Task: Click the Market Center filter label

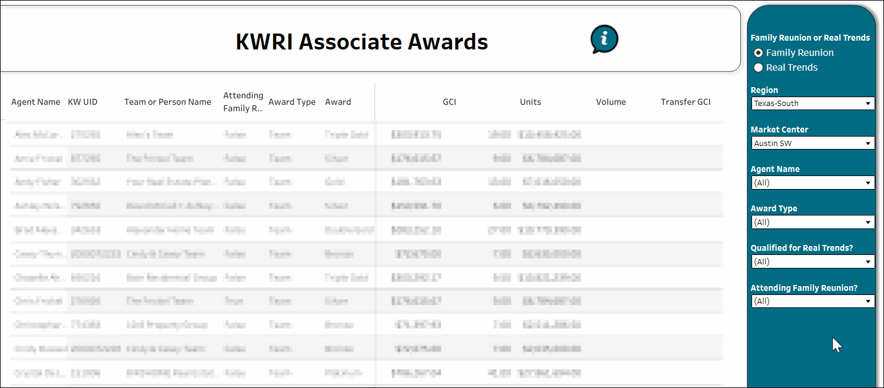Action: coord(779,130)
